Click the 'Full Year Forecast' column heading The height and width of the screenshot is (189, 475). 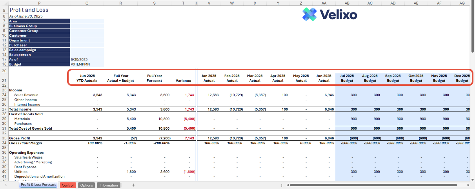tap(155, 78)
